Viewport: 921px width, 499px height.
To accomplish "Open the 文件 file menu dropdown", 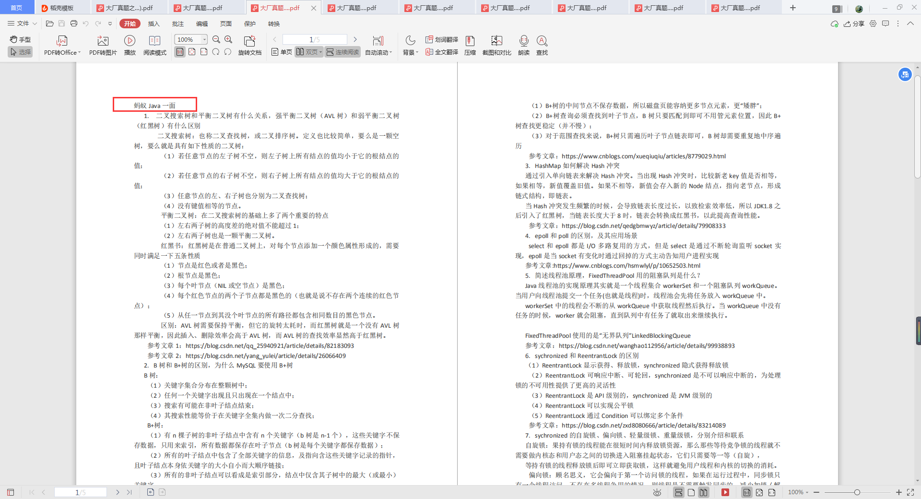I will (x=23, y=24).
